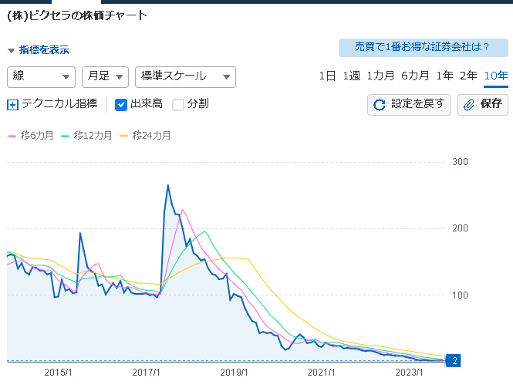Screen dimensions: 513x388
Task: Click the 300 price axis label
Action: (x=460, y=162)
